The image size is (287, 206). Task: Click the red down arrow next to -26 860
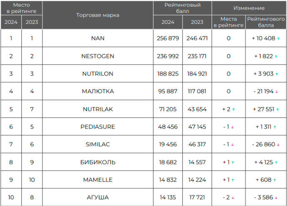[x=278, y=145]
